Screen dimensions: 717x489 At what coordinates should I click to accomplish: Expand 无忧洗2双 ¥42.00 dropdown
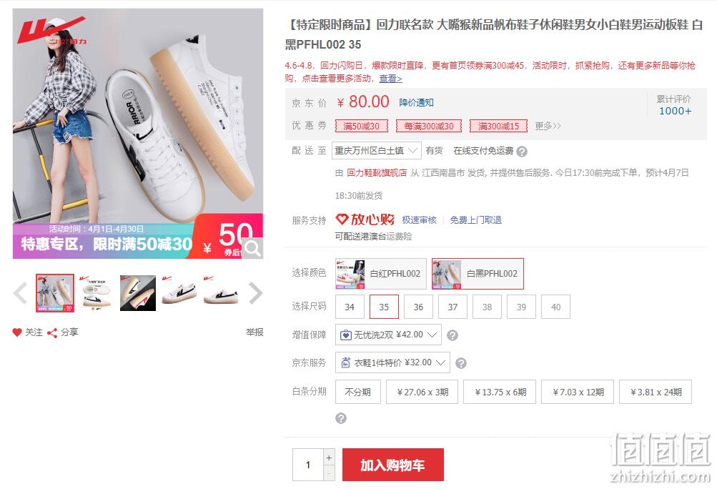point(388,335)
